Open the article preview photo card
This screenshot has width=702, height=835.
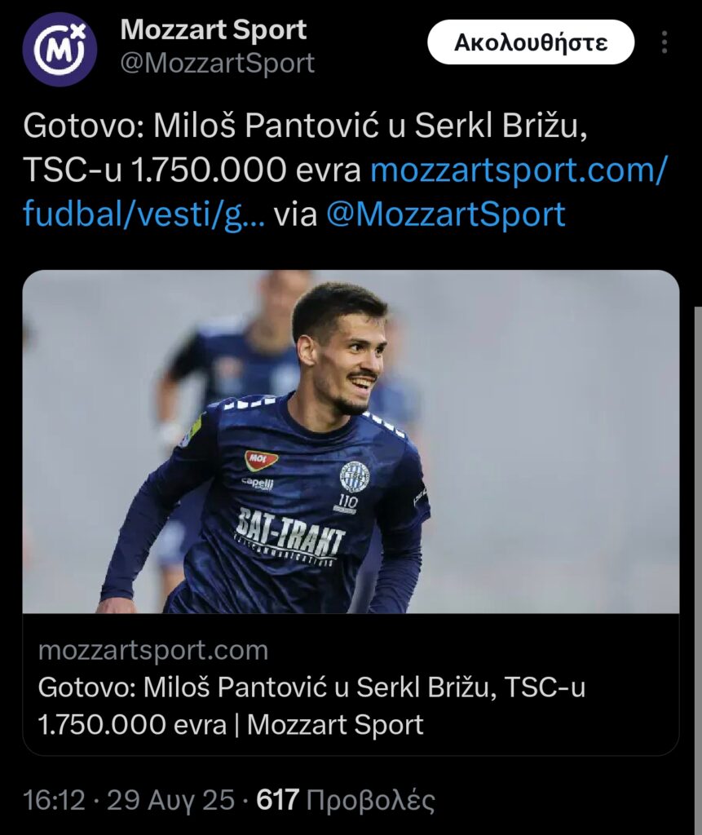tap(351, 441)
